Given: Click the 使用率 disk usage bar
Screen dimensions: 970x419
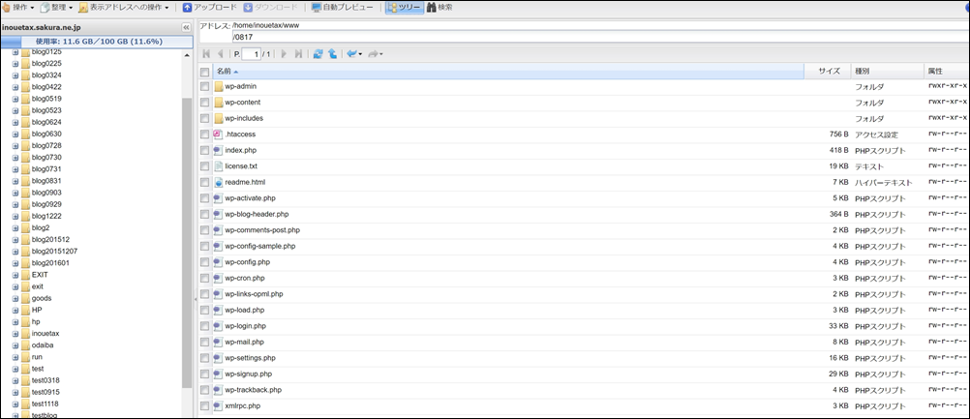Looking at the screenshot, I should point(97,42).
